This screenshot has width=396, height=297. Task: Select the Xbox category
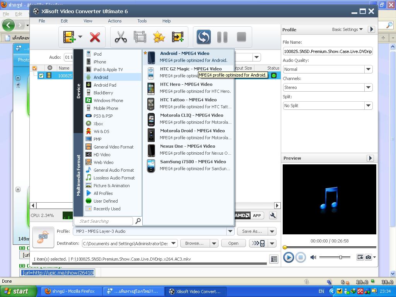(113, 124)
